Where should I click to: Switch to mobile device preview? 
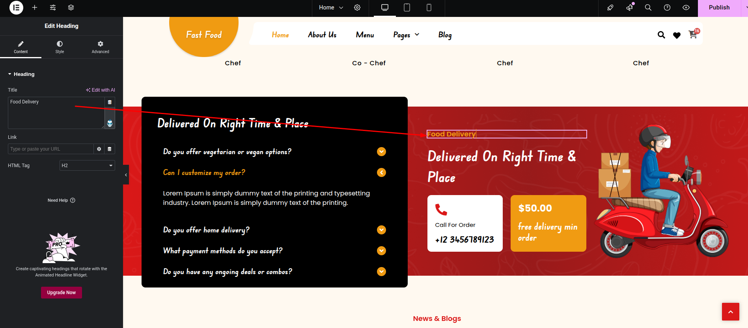tap(429, 7)
